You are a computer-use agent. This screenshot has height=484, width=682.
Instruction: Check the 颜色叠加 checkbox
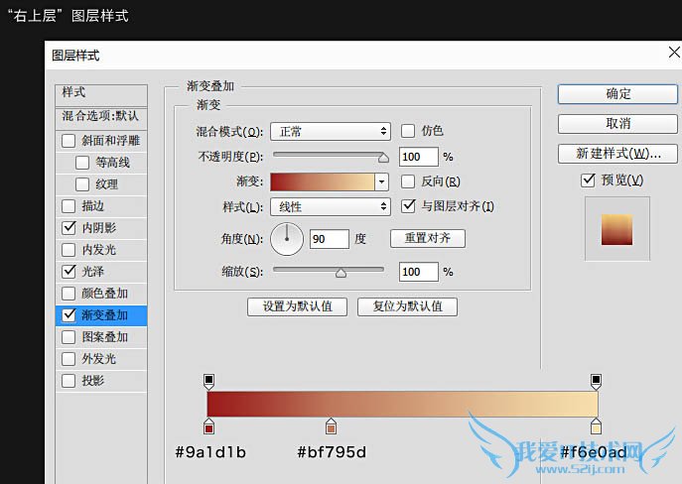(x=68, y=294)
